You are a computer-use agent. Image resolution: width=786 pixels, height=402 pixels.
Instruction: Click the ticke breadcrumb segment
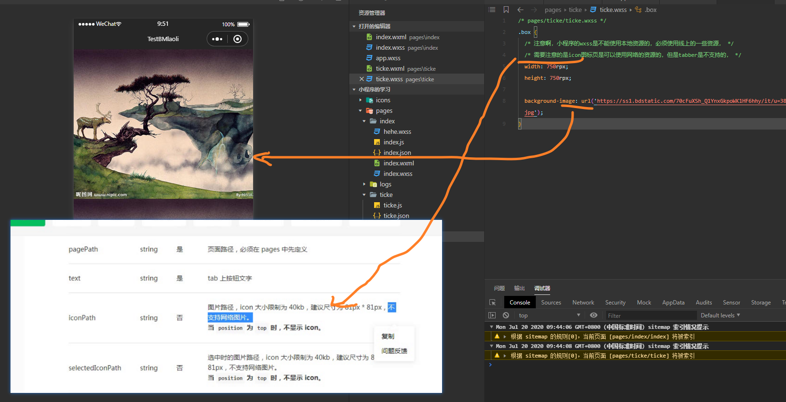point(575,10)
